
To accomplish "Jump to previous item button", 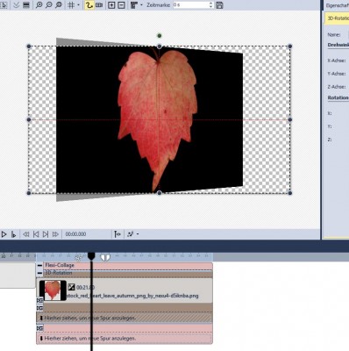I will click(x=36, y=234).
